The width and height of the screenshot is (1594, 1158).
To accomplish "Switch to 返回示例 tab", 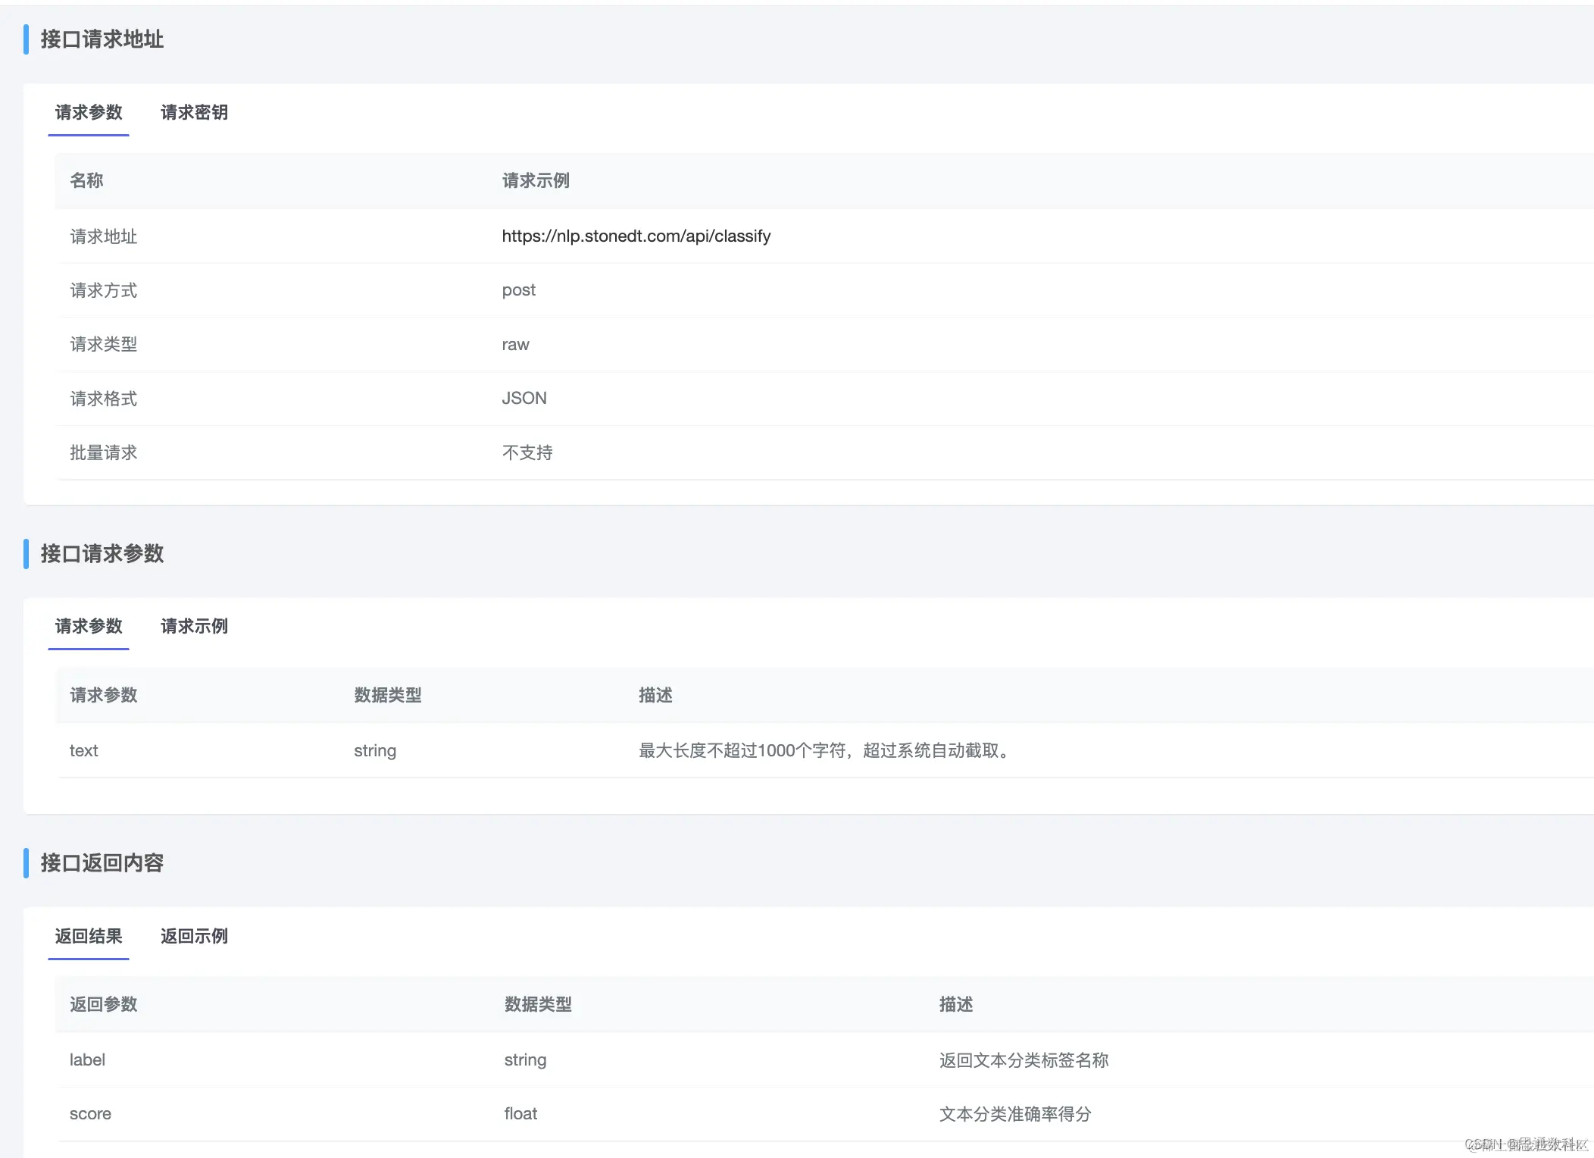I will point(194,936).
